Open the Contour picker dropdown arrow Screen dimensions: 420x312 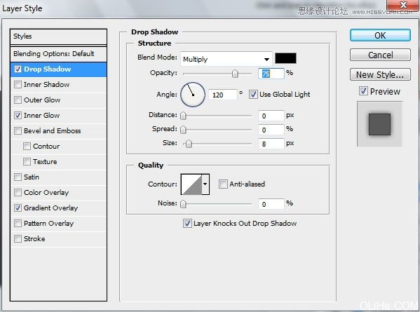pos(205,184)
